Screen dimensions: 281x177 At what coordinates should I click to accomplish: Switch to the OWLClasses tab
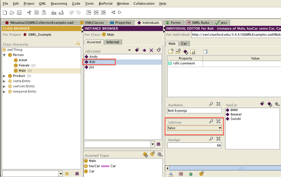coord(92,23)
